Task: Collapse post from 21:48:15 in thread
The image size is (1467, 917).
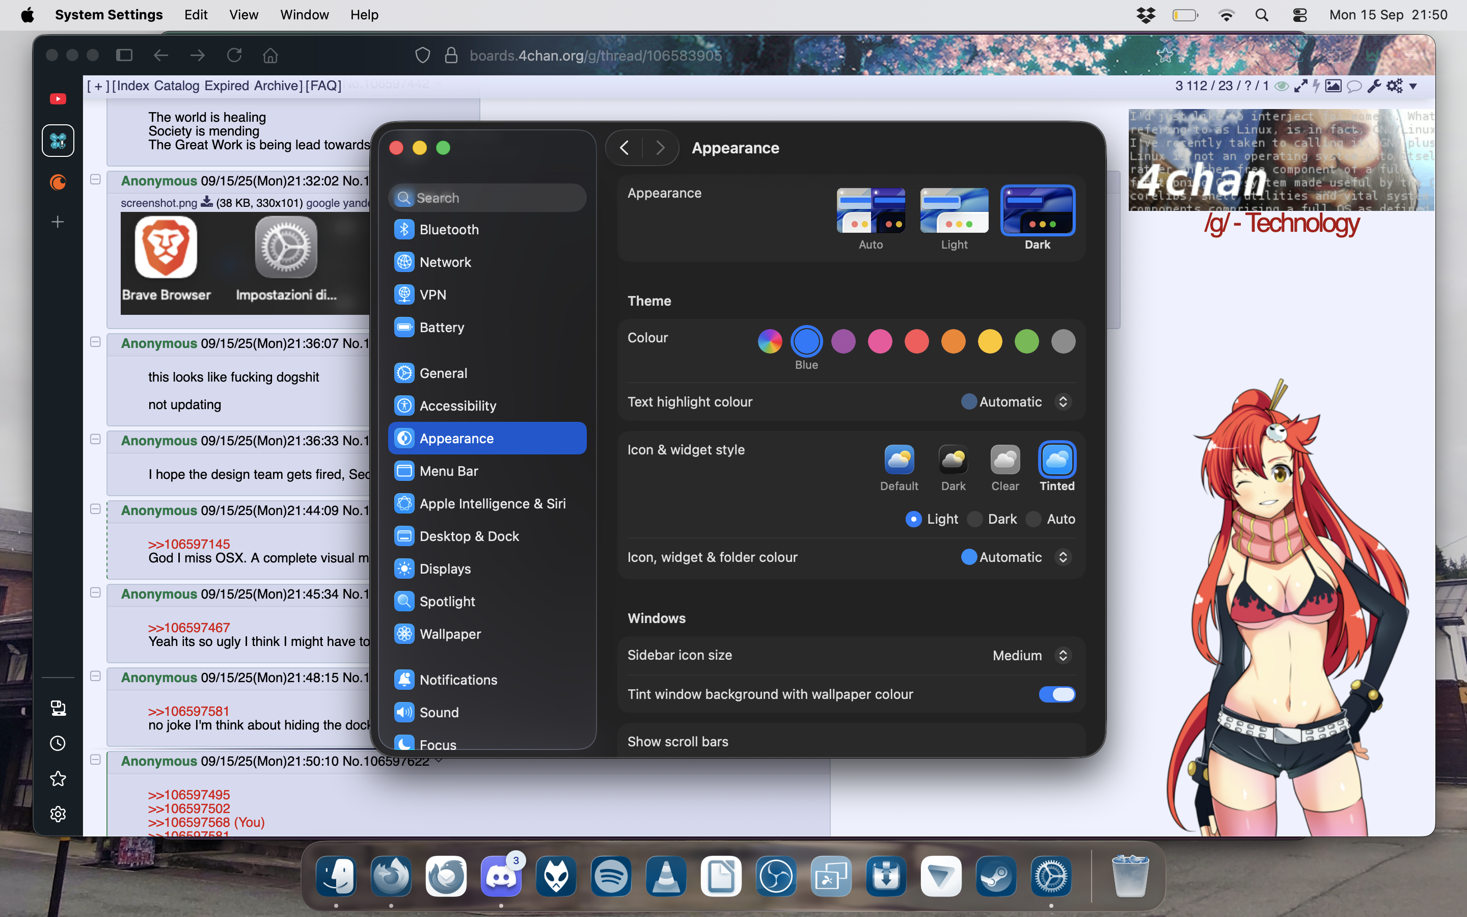Action: click(95, 676)
